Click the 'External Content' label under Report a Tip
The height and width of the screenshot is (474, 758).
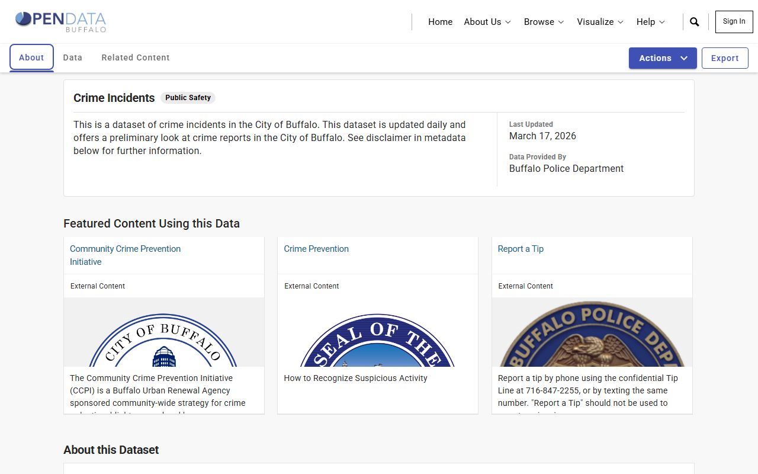click(525, 286)
